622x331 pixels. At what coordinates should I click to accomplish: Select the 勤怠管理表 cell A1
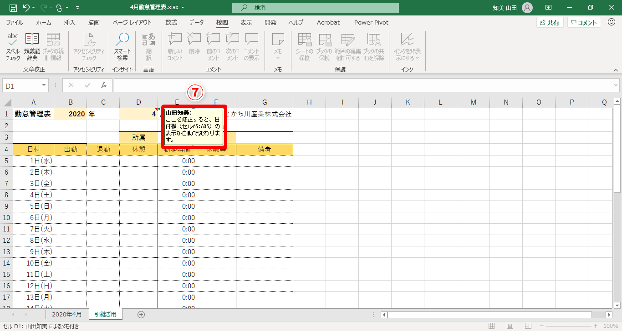pyautogui.click(x=33, y=114)
